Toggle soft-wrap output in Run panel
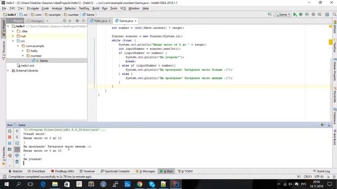Viewport: 337px width, 189px height. (x=17, y=143)
